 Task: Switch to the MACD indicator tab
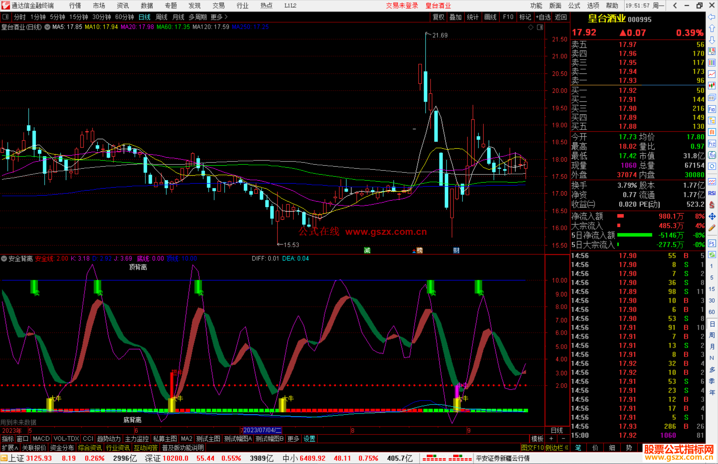point(41,439)
